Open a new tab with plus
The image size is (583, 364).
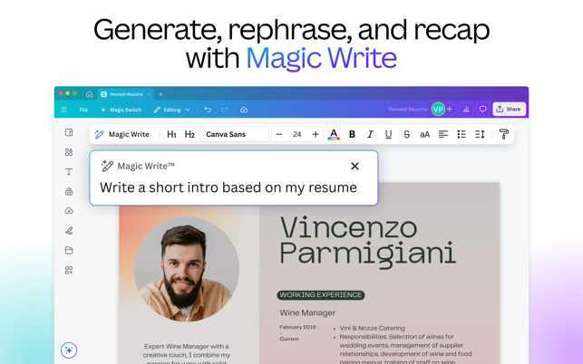click(160, 94)
